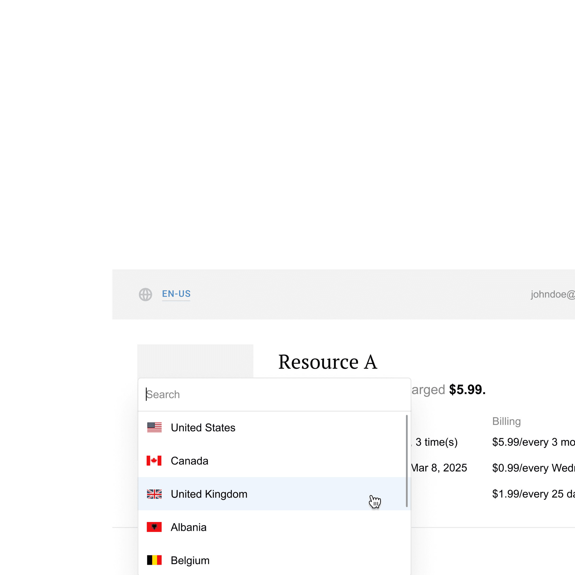
Task: Click the Canada flag icon
Action: (154, 461)
